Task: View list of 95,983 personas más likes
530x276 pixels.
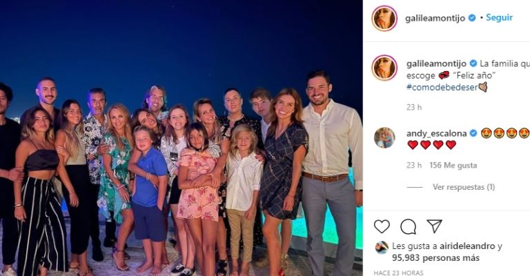Action: pos(435,258)
